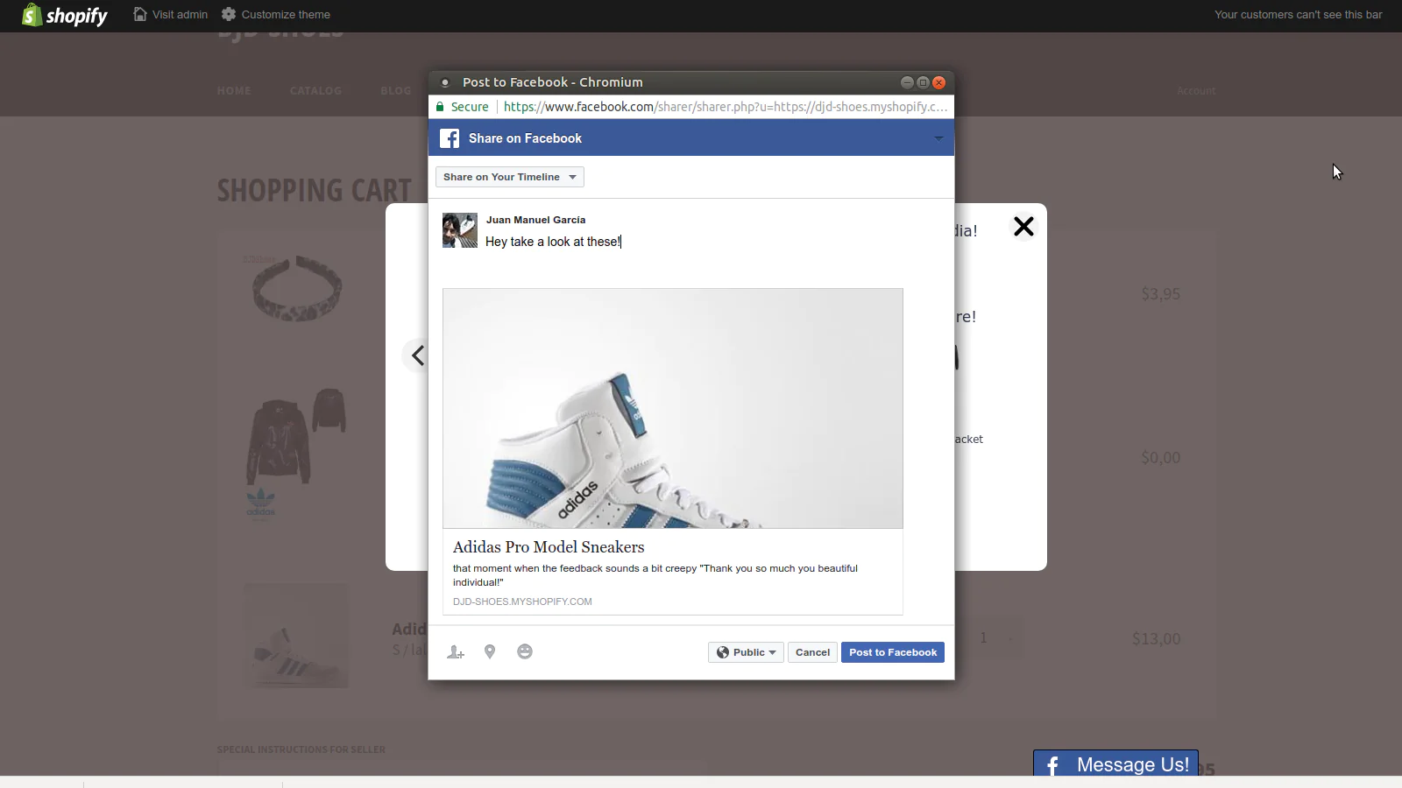
Task: Click the check in location pin icon
Action: [x=490, y=651]
